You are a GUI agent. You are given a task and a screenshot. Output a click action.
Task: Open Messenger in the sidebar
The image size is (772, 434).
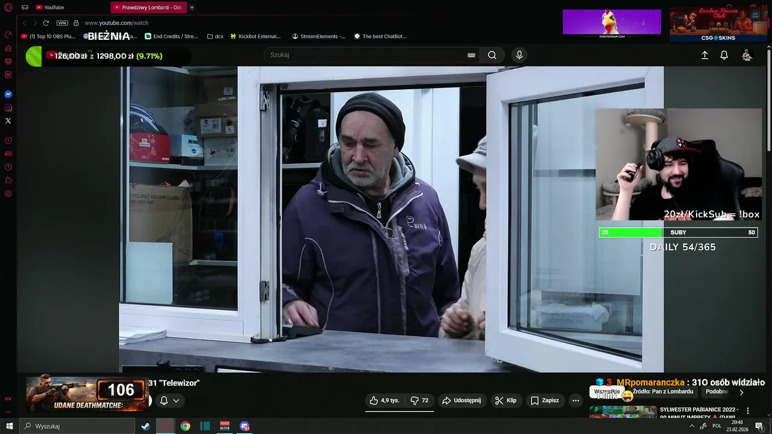coord(8,95)
